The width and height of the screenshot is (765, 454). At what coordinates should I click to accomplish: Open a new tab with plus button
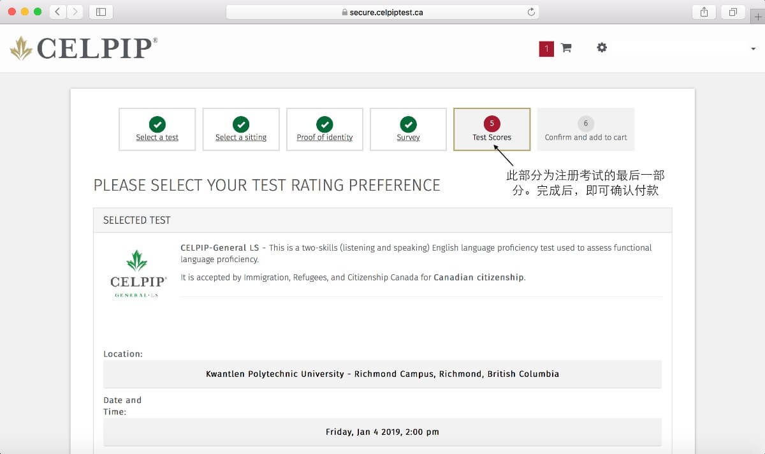pyautogui.click(x=758, y=15)
